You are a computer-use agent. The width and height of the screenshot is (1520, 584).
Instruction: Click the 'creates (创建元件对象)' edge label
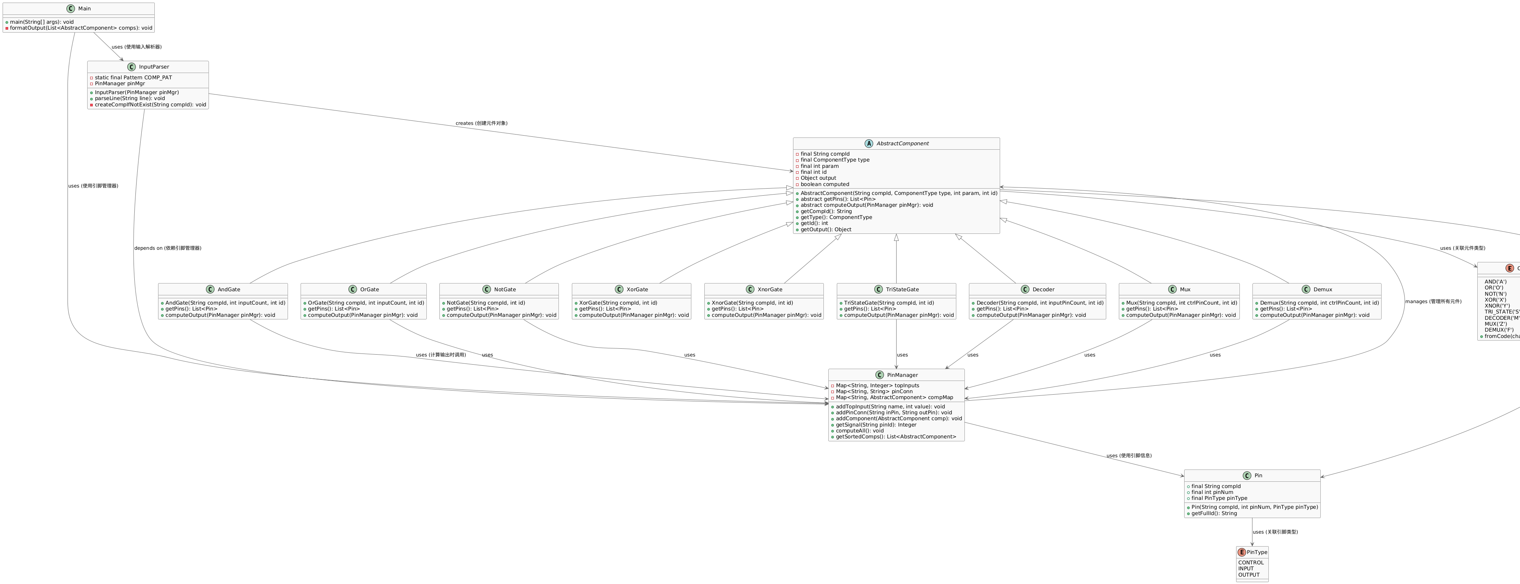tap(481, 123)
